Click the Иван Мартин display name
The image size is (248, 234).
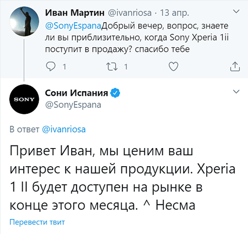[75, 13]
